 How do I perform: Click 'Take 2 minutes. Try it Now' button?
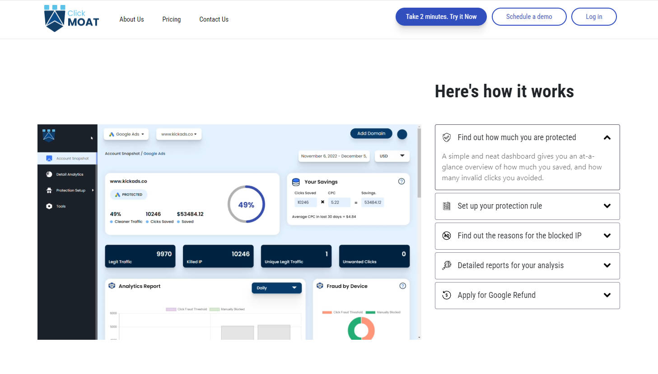pyautogui.click(x=441, y=17)
